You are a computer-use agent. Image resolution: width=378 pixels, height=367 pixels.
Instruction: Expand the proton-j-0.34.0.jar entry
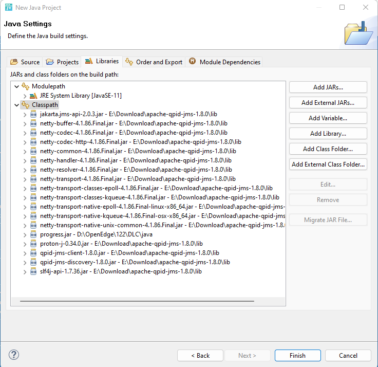click(x=25, y=244)
